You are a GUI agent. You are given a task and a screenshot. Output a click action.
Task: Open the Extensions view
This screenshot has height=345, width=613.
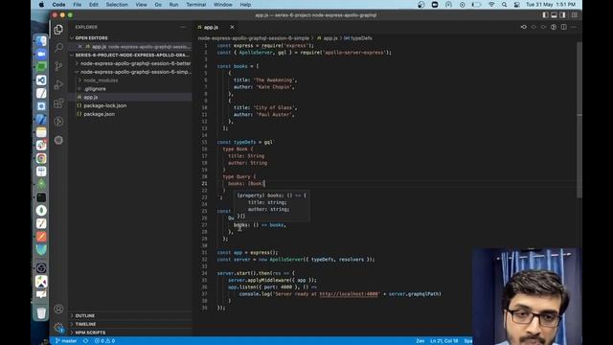point(58,103)
